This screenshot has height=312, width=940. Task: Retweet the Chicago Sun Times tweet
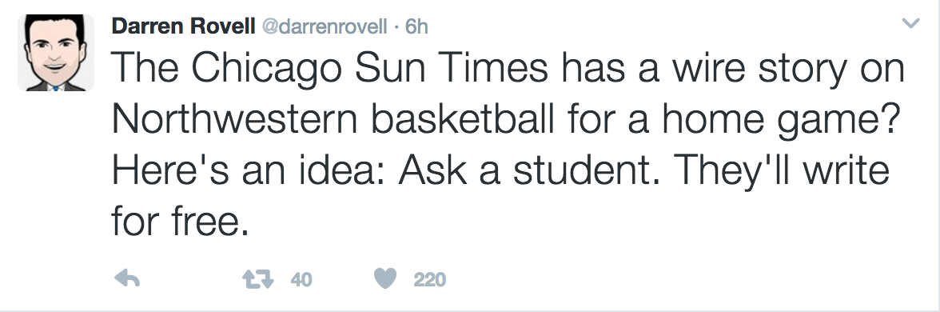coord(257,279)
